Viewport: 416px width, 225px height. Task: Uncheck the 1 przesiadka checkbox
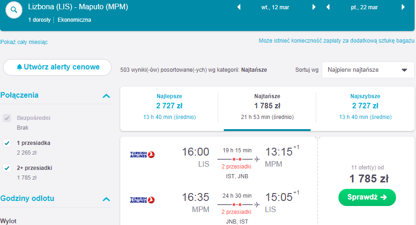(x=7, y=143)
